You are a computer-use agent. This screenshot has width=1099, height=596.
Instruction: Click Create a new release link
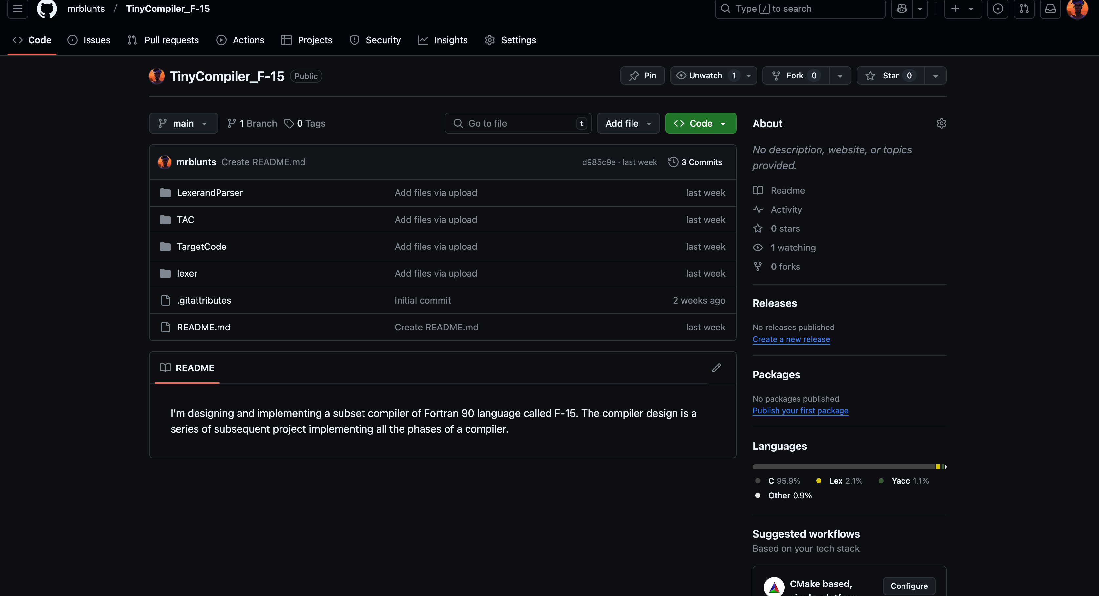coord(791,339)
